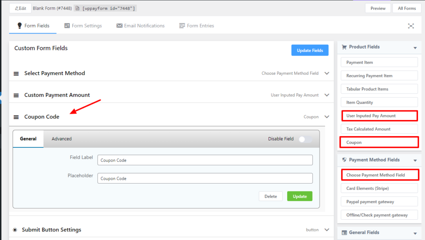Screen dimensions: 425x240
Task: Click the Submit Button Settings radio icon
Action: (x=15, y=230)
